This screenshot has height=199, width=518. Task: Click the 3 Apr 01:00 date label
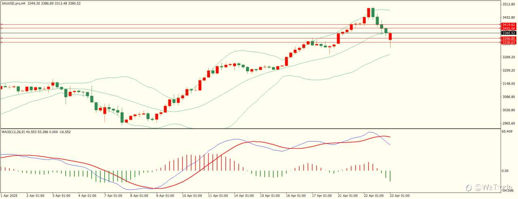click(x=61, y=196)
